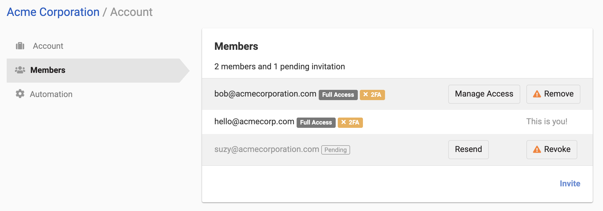The height and width of the screenshot is (211, 603).
Task: Click bob's Full Access badge
Action: (x=338, y=95)
